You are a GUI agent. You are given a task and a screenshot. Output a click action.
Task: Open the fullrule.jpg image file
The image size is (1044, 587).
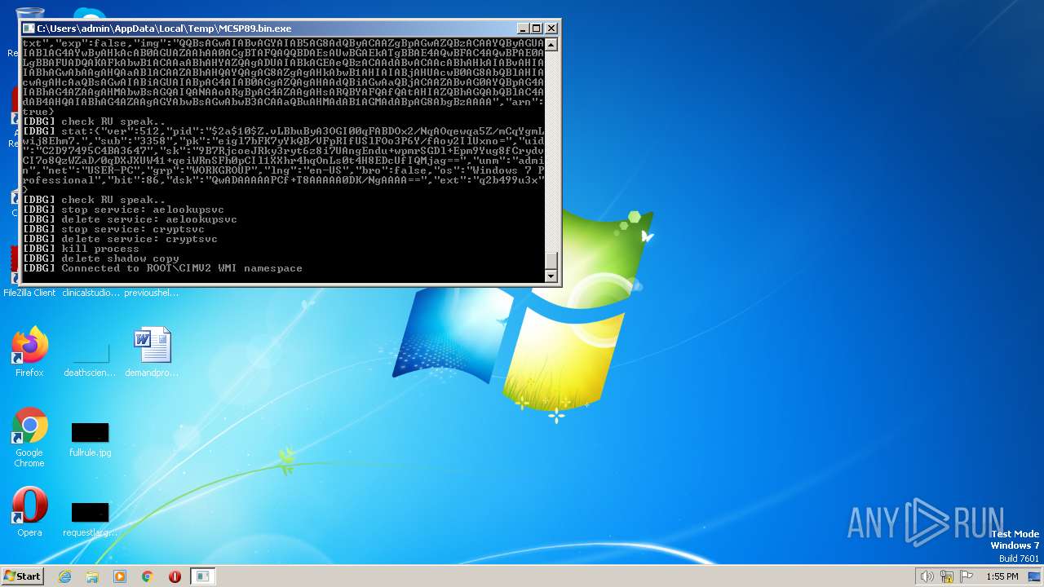pos(90,439)
